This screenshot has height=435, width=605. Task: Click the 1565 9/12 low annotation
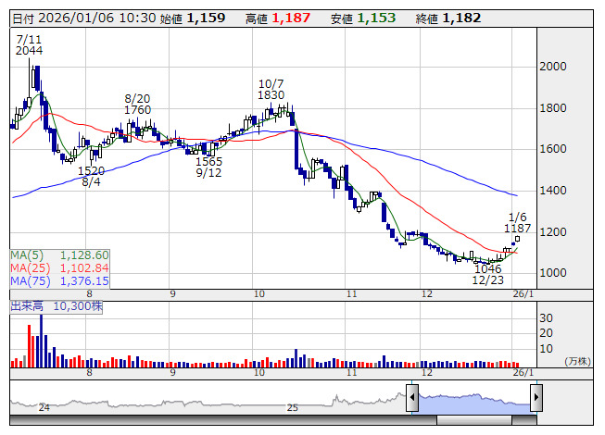(208, 167)
